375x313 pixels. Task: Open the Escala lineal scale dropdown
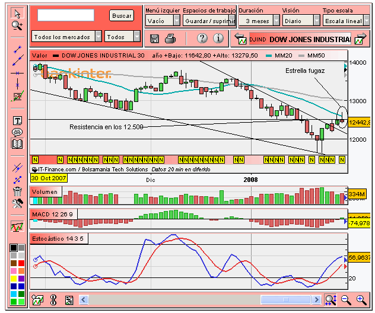pos(346,21)
